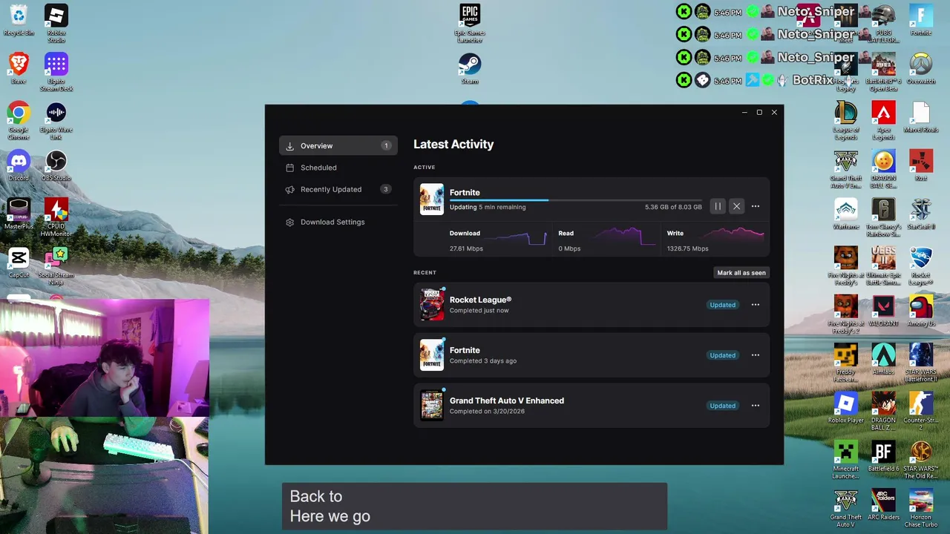Select the Roblox Studio desktop icon
Screen dimensions: 950x534
coord(56,24)
